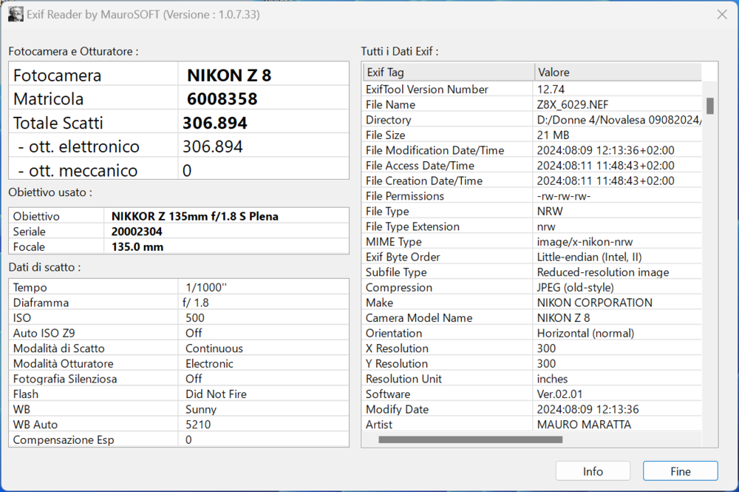Click the File Type value NRW
Image resolution: width=739 pixels, height=492 pixels.
click(550, 212)
